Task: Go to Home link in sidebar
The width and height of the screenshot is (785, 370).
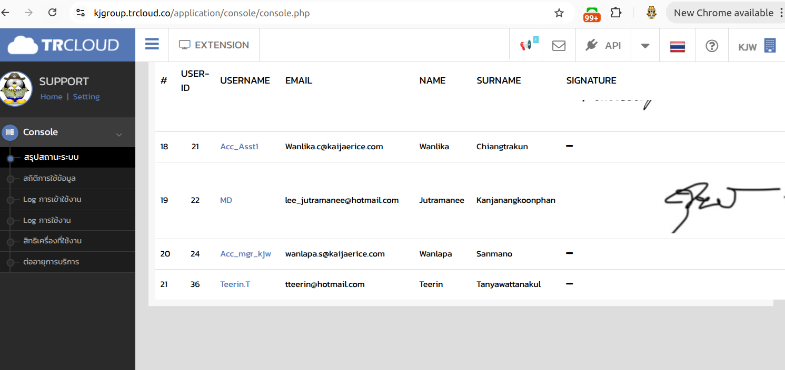Action: (x=51, y=97)
